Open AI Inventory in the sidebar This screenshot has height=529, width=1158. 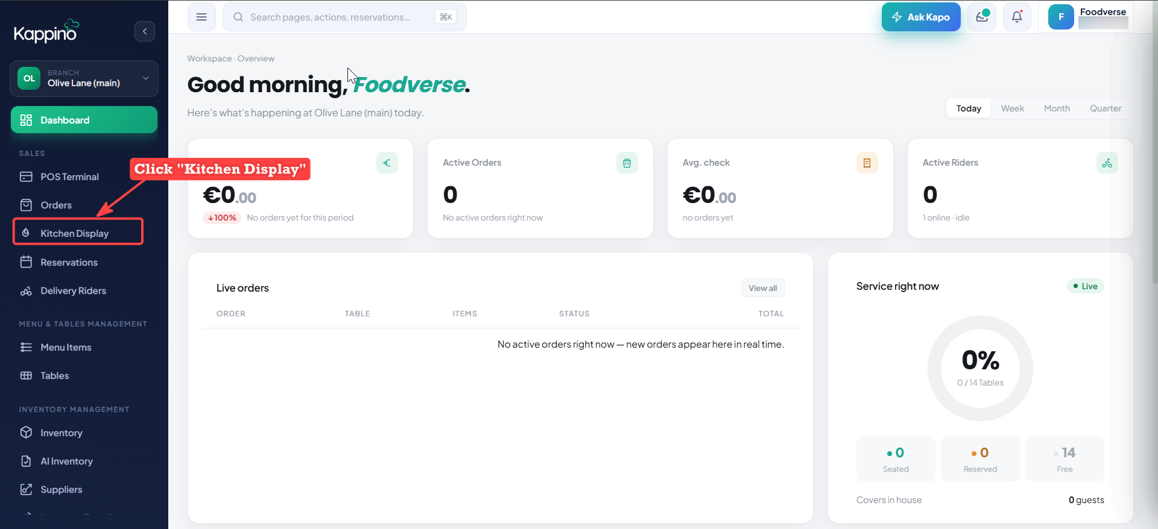tap(84, 461)
